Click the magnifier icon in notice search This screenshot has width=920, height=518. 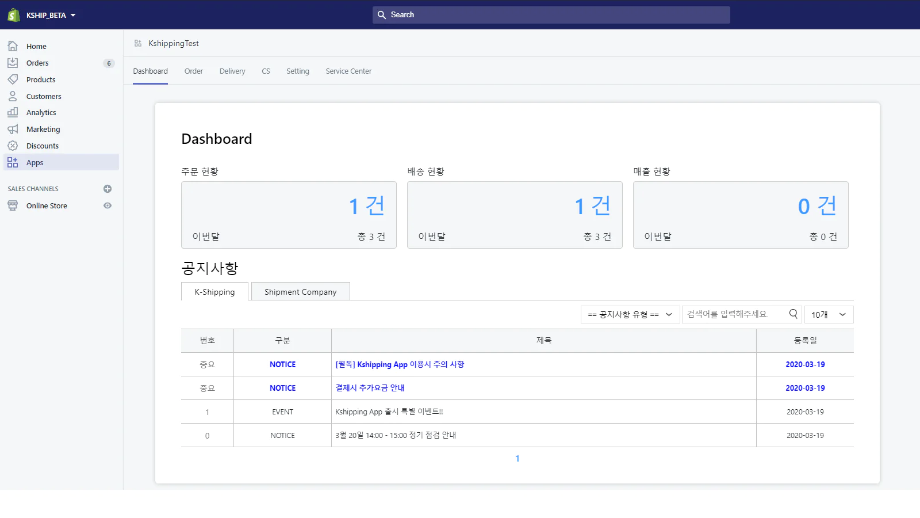[793, 314]
